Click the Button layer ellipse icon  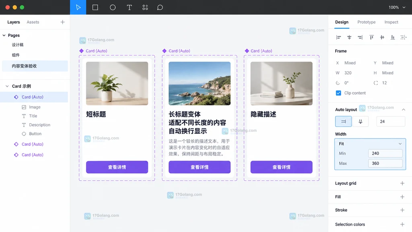pos(24,134)
